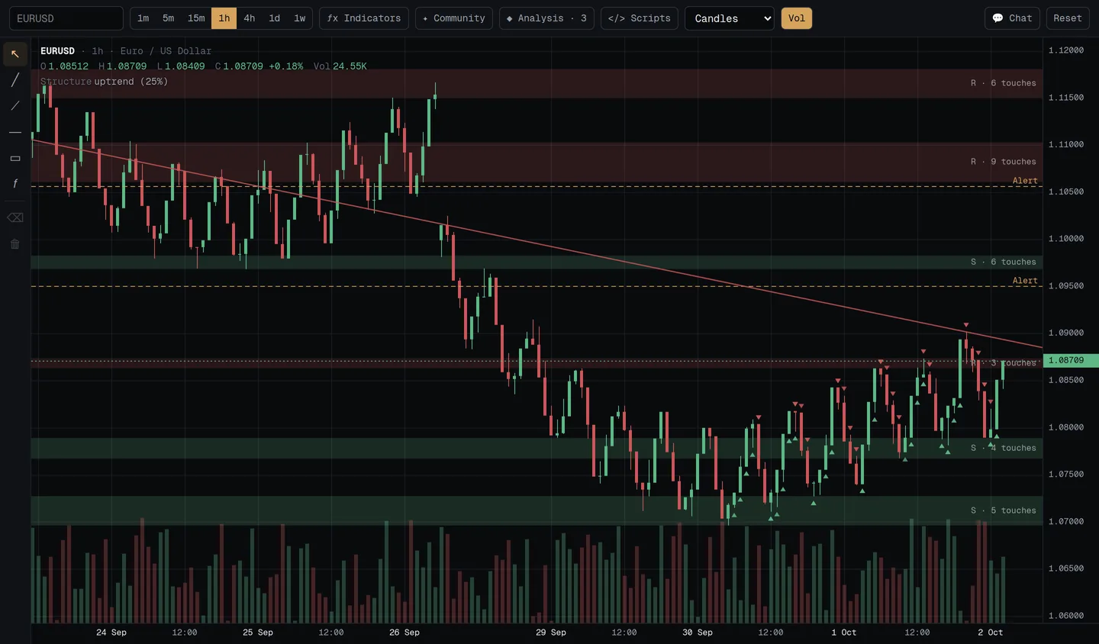Open the Candles chart type dropdown
The height and width of the screenshot is (644, 1099).
pyautogui.click(x=730, y=18)
